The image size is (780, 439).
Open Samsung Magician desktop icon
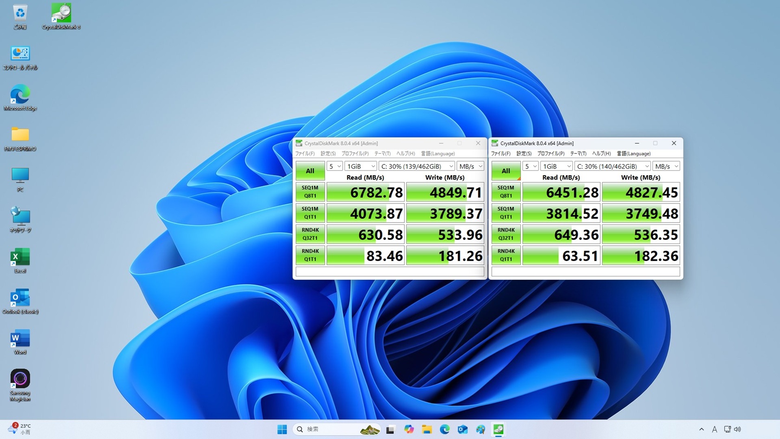(20, 385)
